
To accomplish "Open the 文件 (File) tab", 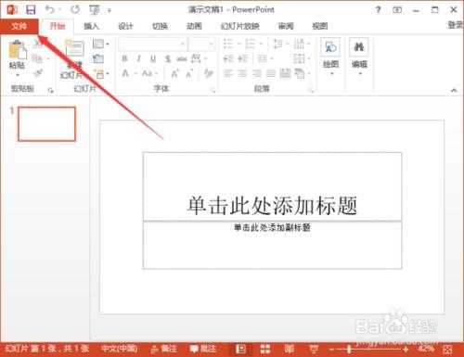I will [x=19, y=26].
